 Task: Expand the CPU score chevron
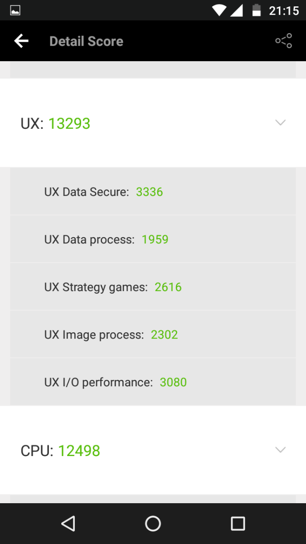point(281,450)
